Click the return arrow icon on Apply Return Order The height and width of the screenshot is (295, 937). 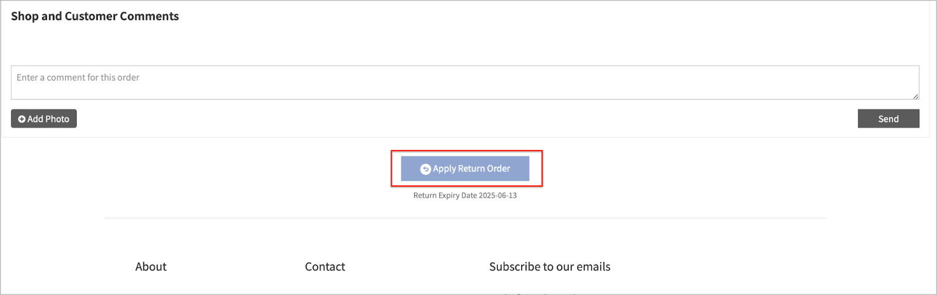click(x=426, y=169)
